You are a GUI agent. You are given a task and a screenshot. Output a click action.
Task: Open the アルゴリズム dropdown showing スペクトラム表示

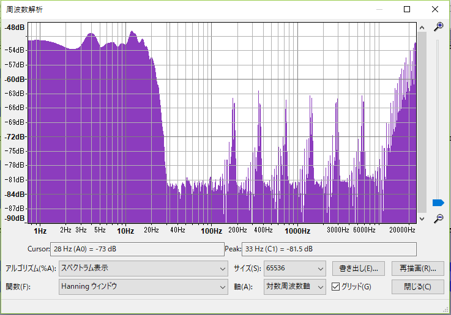pos(143,269)
